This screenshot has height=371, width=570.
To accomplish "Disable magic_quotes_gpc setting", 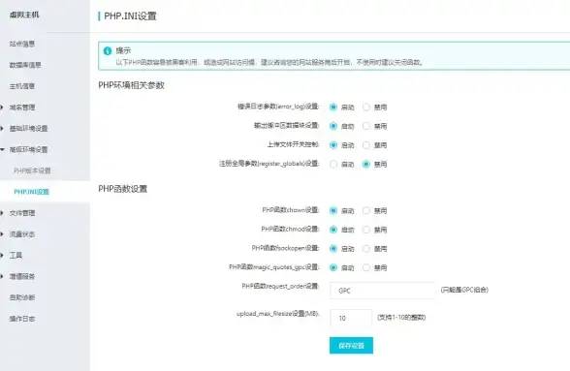I will [x=366, y=267].
